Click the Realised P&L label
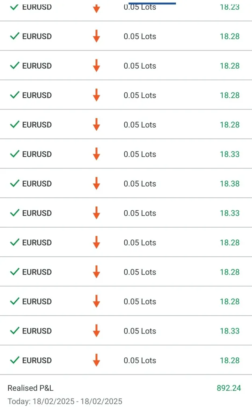252x413 pixels. [31, 388]
